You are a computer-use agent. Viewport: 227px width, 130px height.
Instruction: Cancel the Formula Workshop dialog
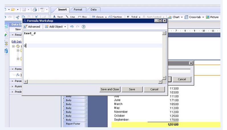click(x=154, y=89)
